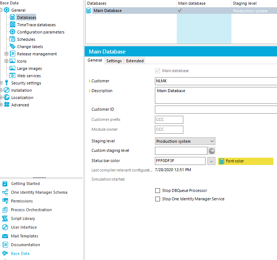277x260 pixels.
Task: Check Stop One Identity Manager Service
Action: [x=158, y=199]
